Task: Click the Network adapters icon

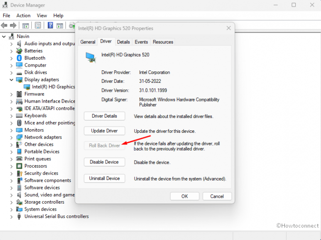Action: [x=19, y=137]
